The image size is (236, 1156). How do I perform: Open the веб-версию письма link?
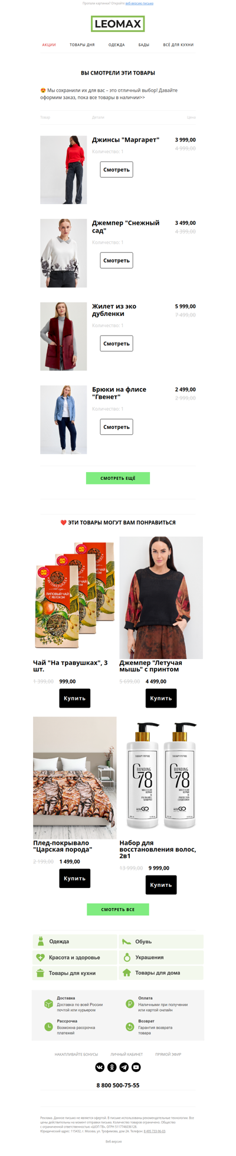[x=139, y=3]
